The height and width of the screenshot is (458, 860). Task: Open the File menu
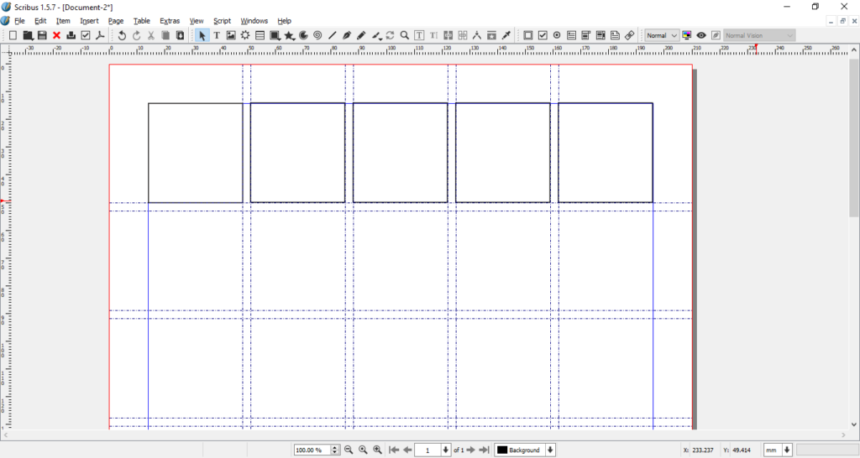[20, 21]
